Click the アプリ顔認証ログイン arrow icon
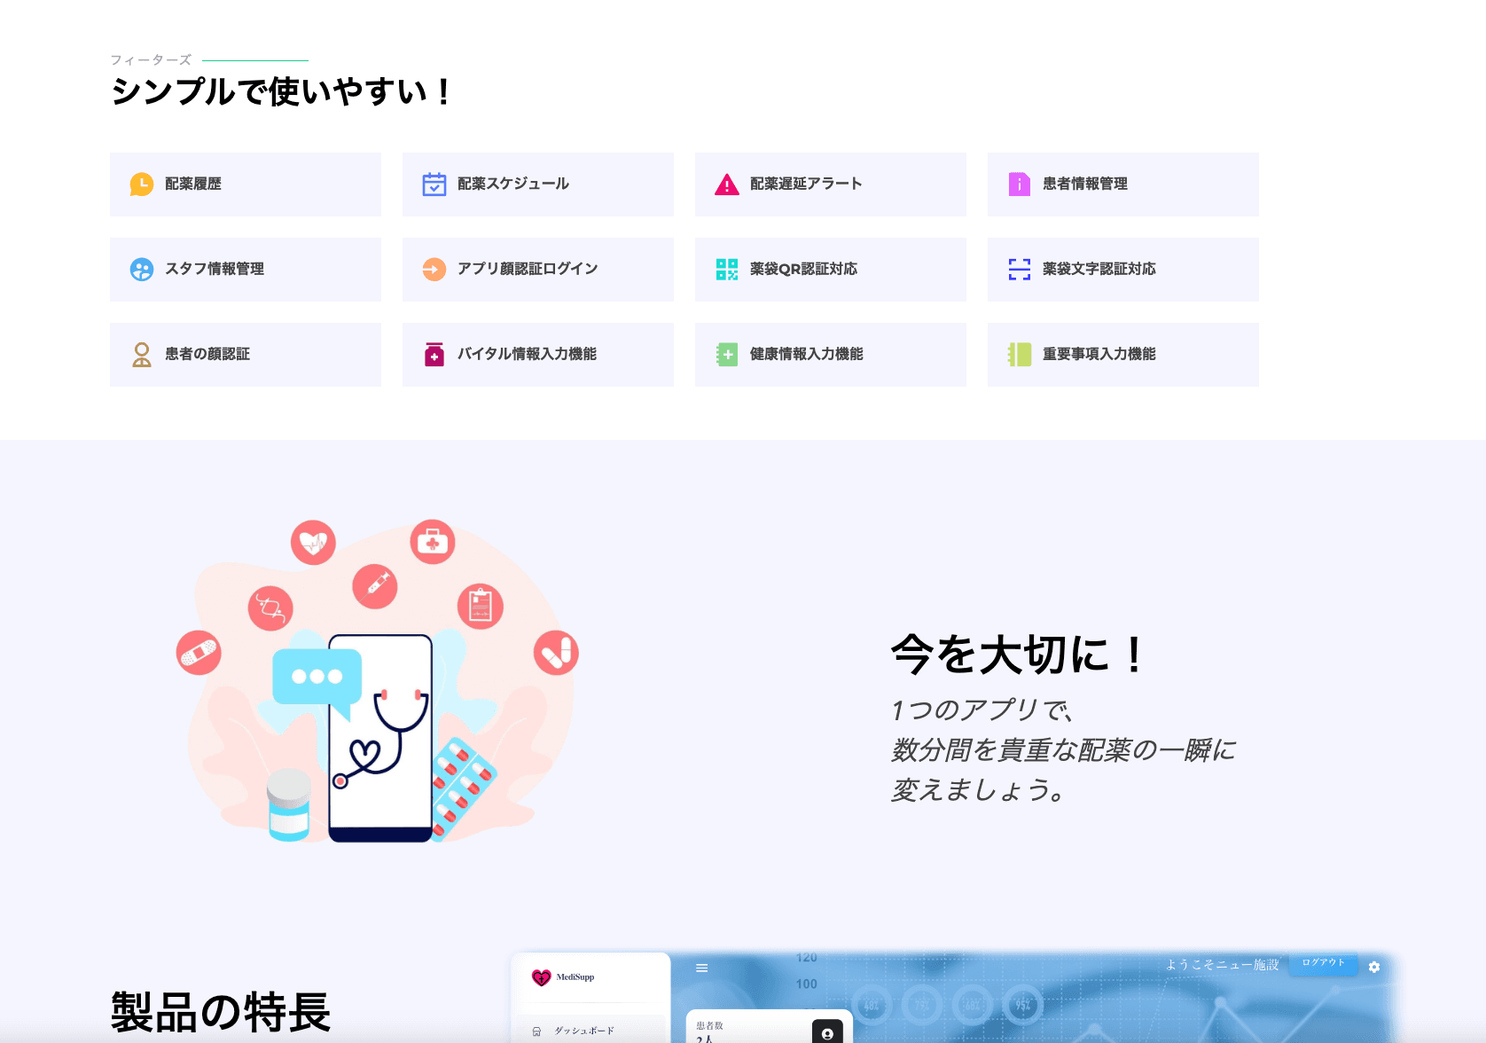This screenshot has height=1043, width=1486. click(x=434, y=269)
